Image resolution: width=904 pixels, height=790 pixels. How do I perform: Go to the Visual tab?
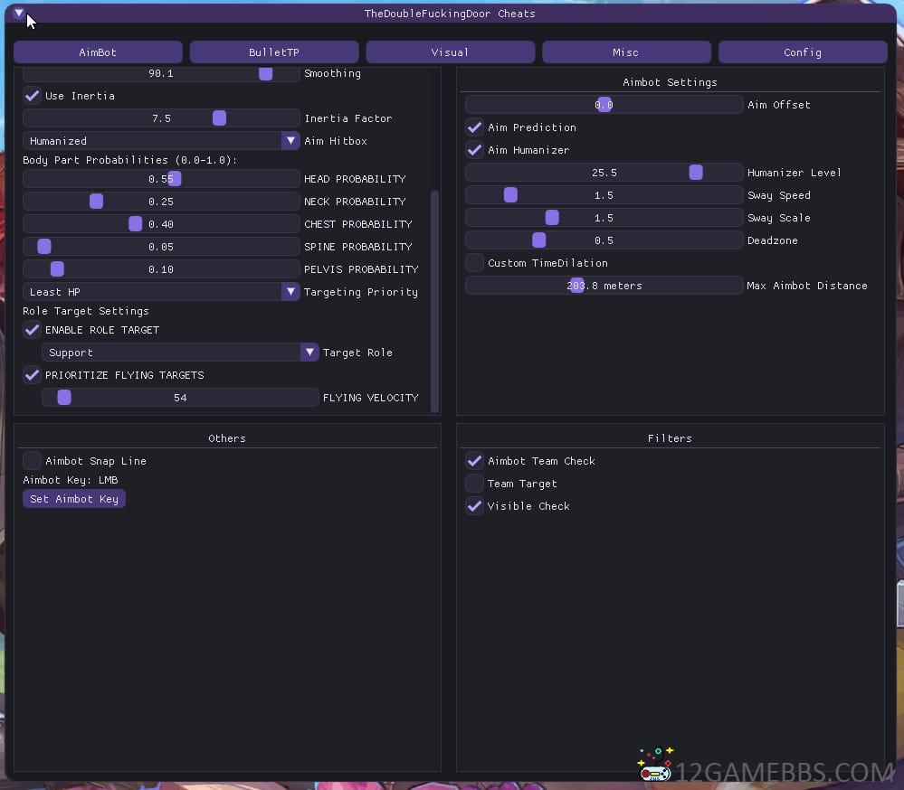tap(450, 52)
